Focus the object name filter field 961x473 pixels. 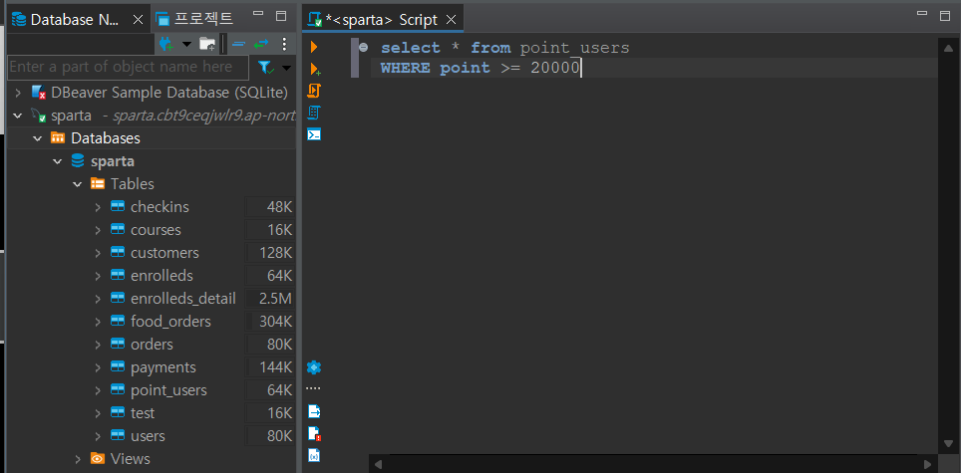[x=128, y=67]
